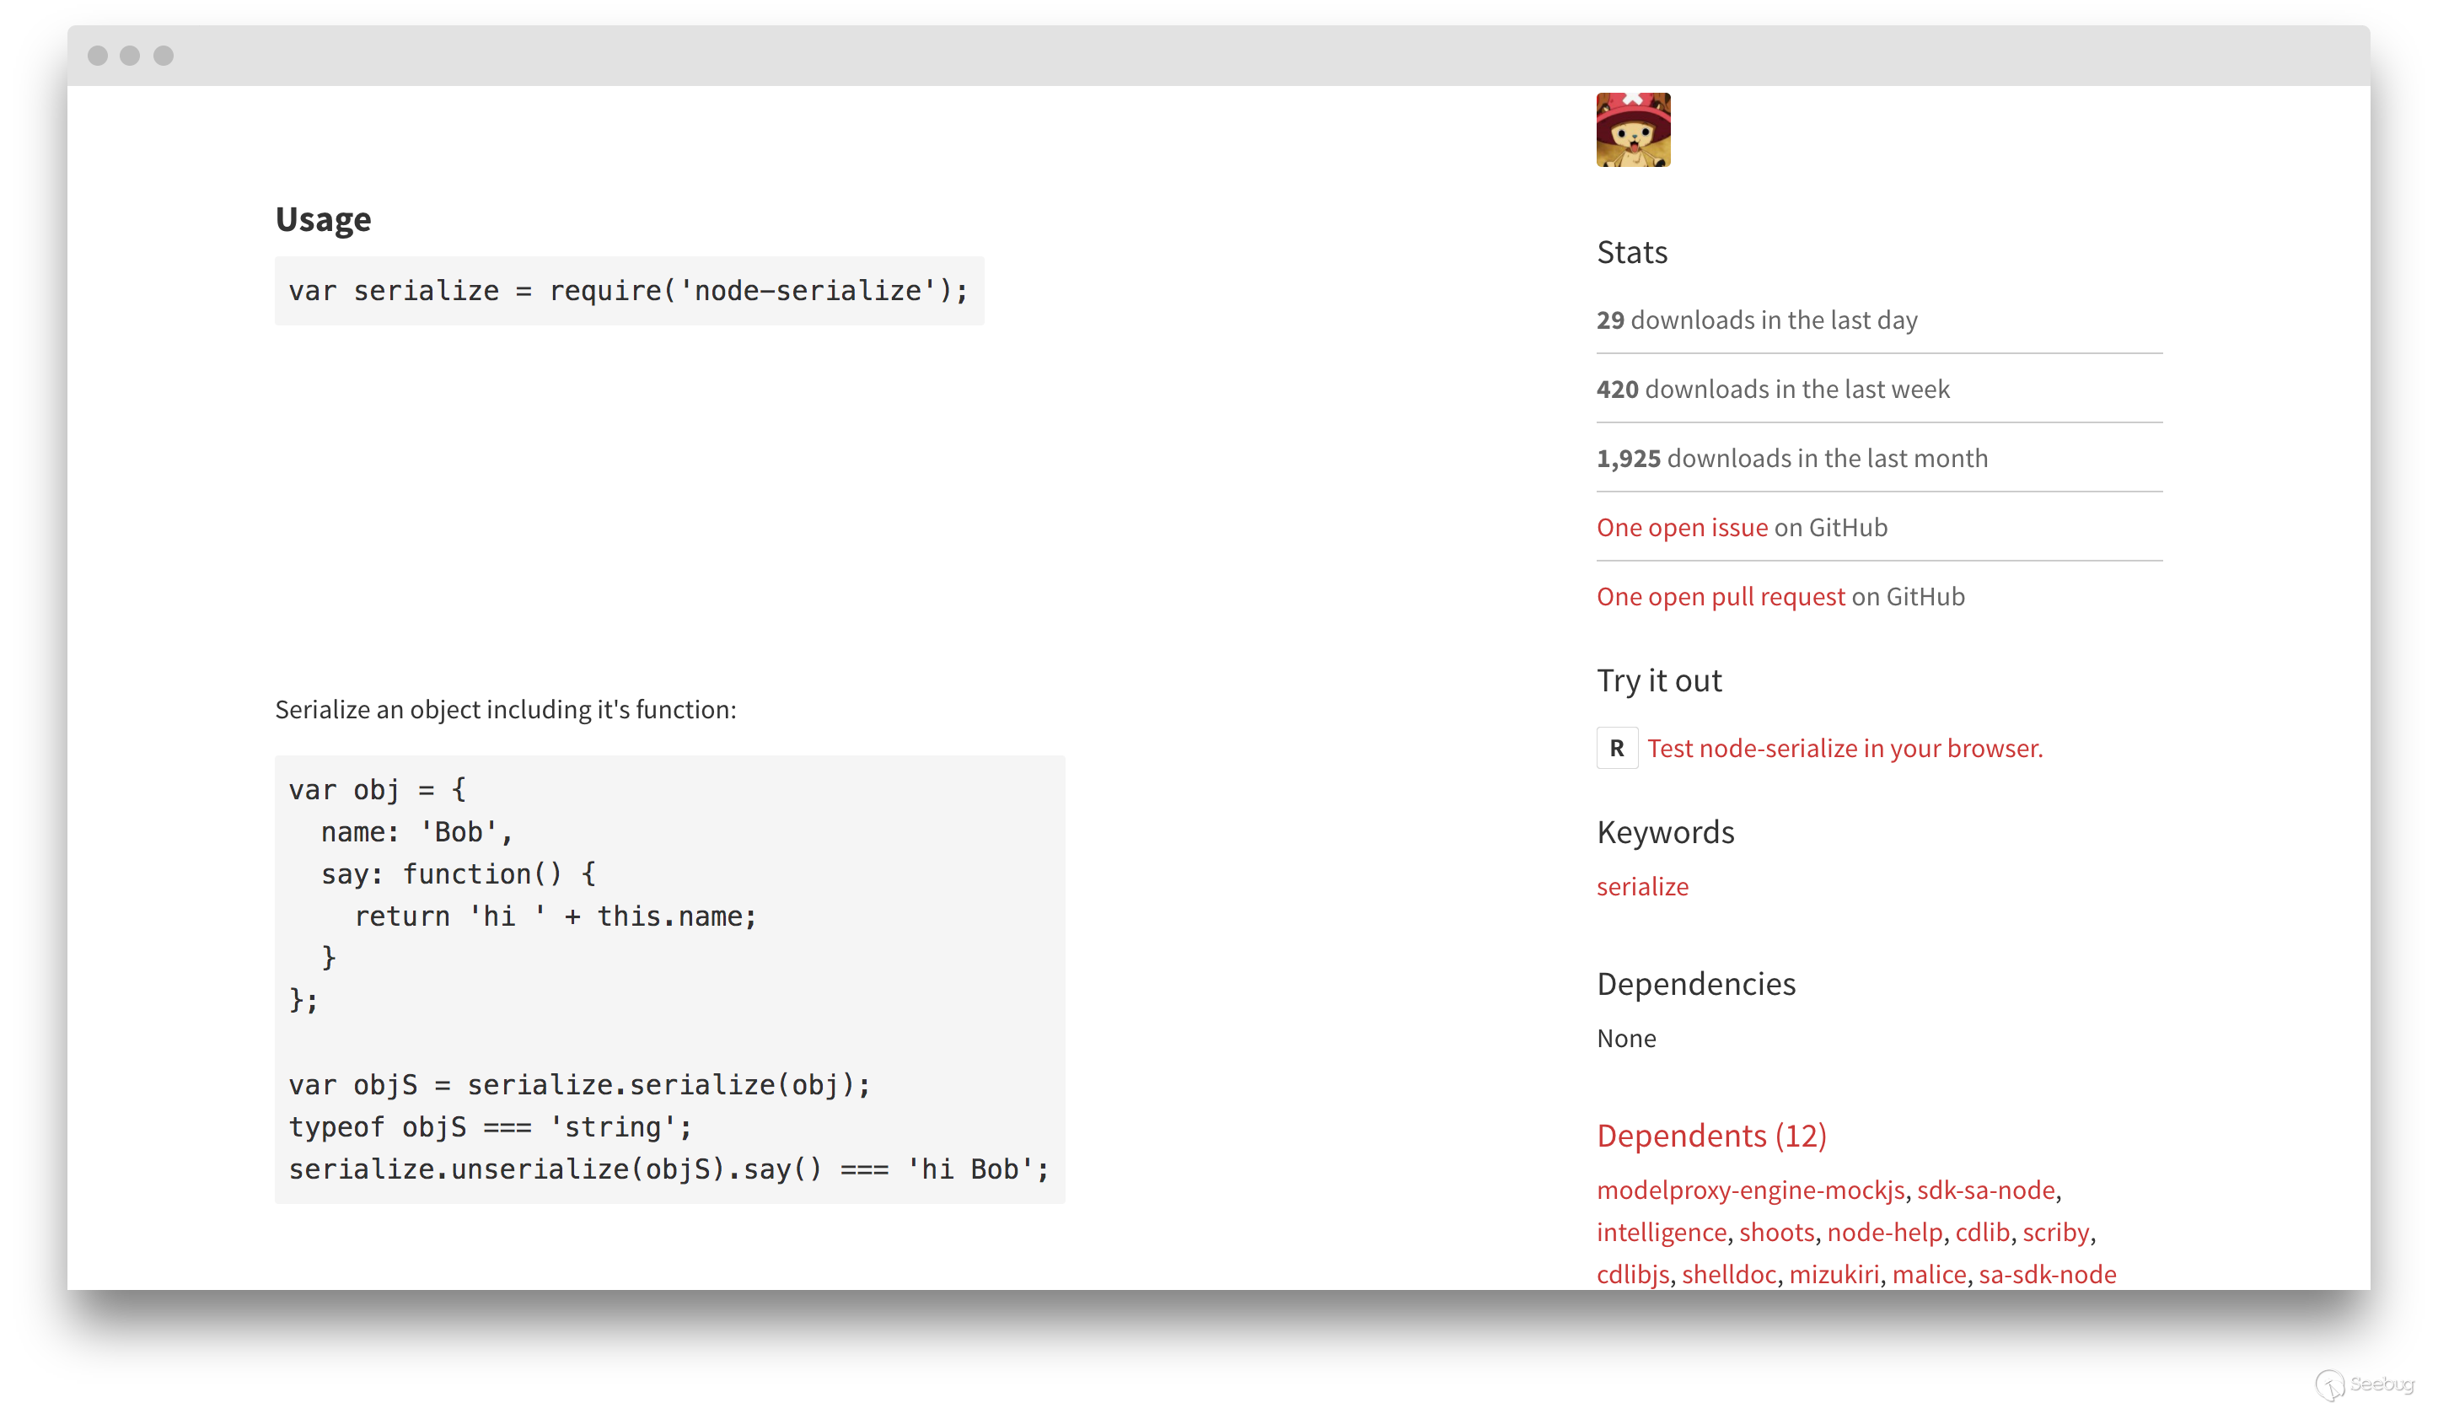
Task: Click the Chopper avatar thumbnail
Action: point(1633,131)
